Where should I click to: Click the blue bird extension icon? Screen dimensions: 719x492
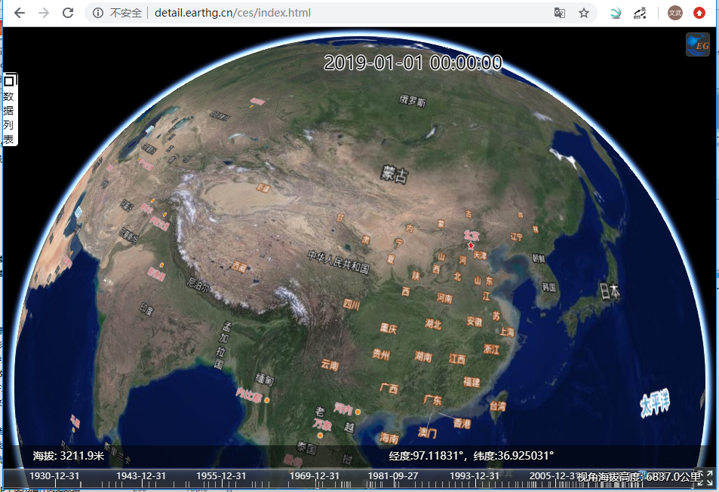pos(616,13)
